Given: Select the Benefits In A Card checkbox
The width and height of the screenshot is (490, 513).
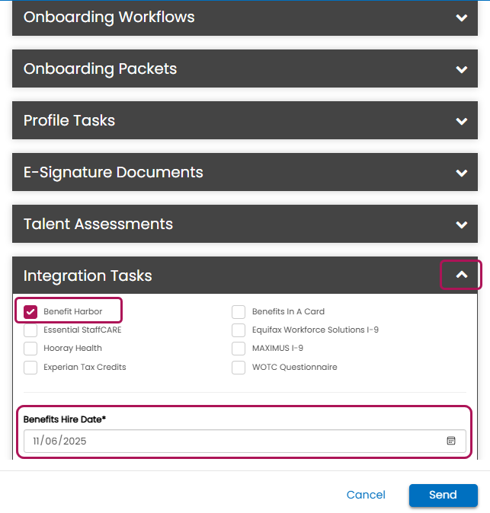Looking at the screenshot, I should (239, 312).
